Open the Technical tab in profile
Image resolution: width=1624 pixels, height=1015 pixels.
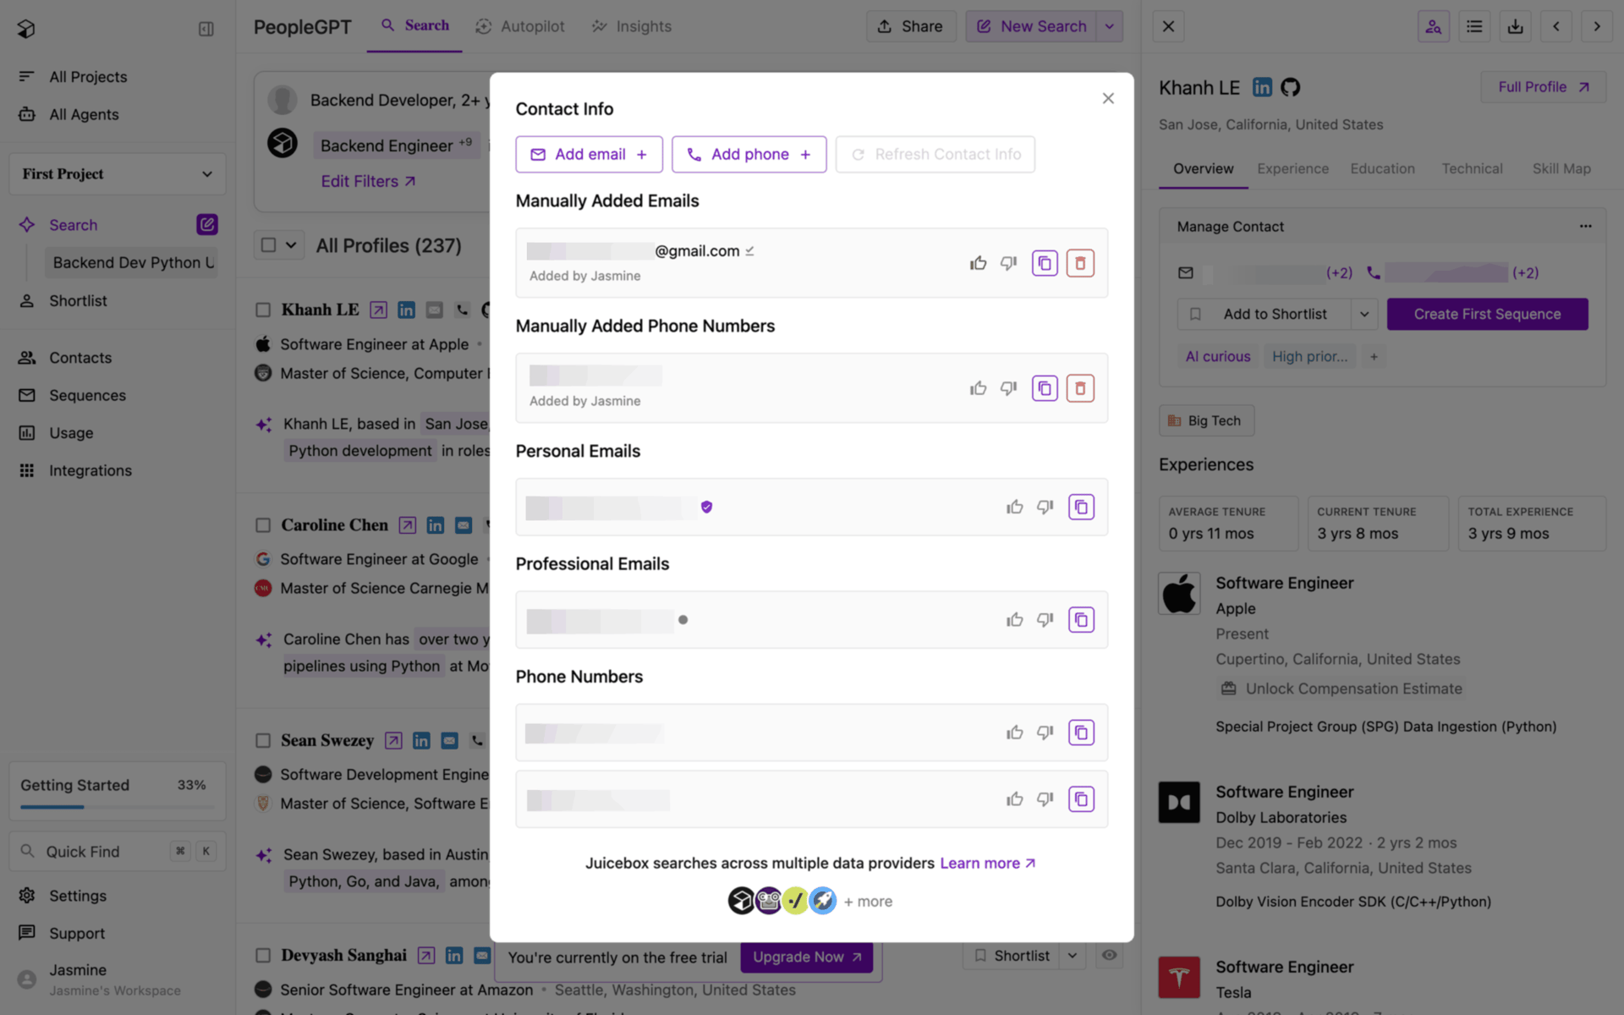pyautogui.click(x=1472, y=168)
